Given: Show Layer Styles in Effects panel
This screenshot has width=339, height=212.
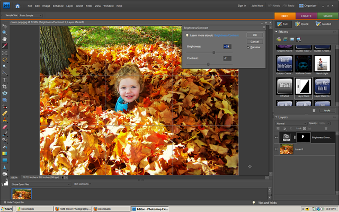Looking at the screenshot, I should click(x=286, y=39).
